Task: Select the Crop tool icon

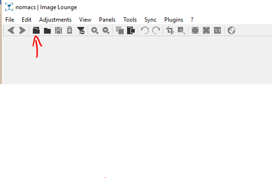Action: tap(170, 30)
